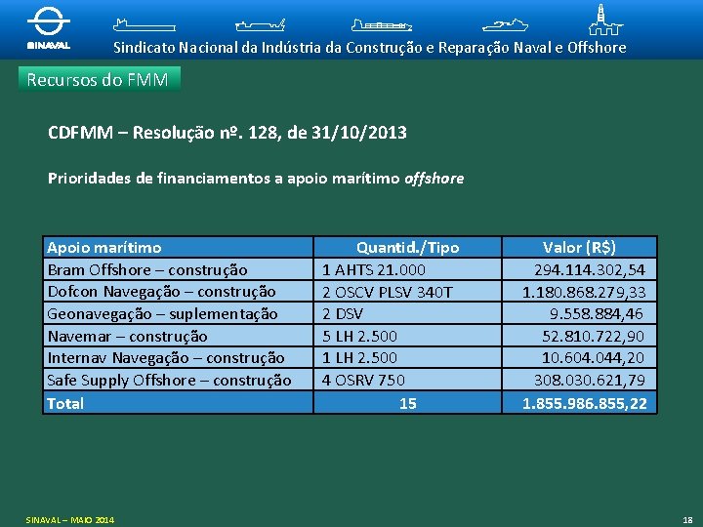
Task: Click the value '294.114.302,54'
Action: (x=590, y=269)
